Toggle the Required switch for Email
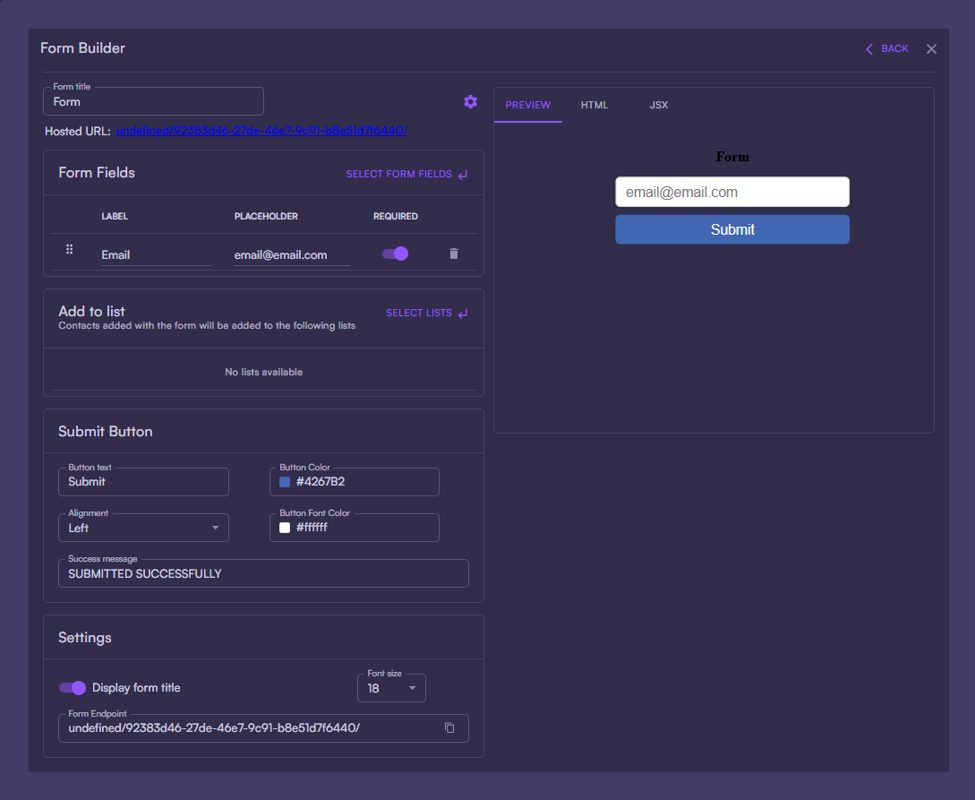Viewport: 975px width, 800px height. click(396, 254)
